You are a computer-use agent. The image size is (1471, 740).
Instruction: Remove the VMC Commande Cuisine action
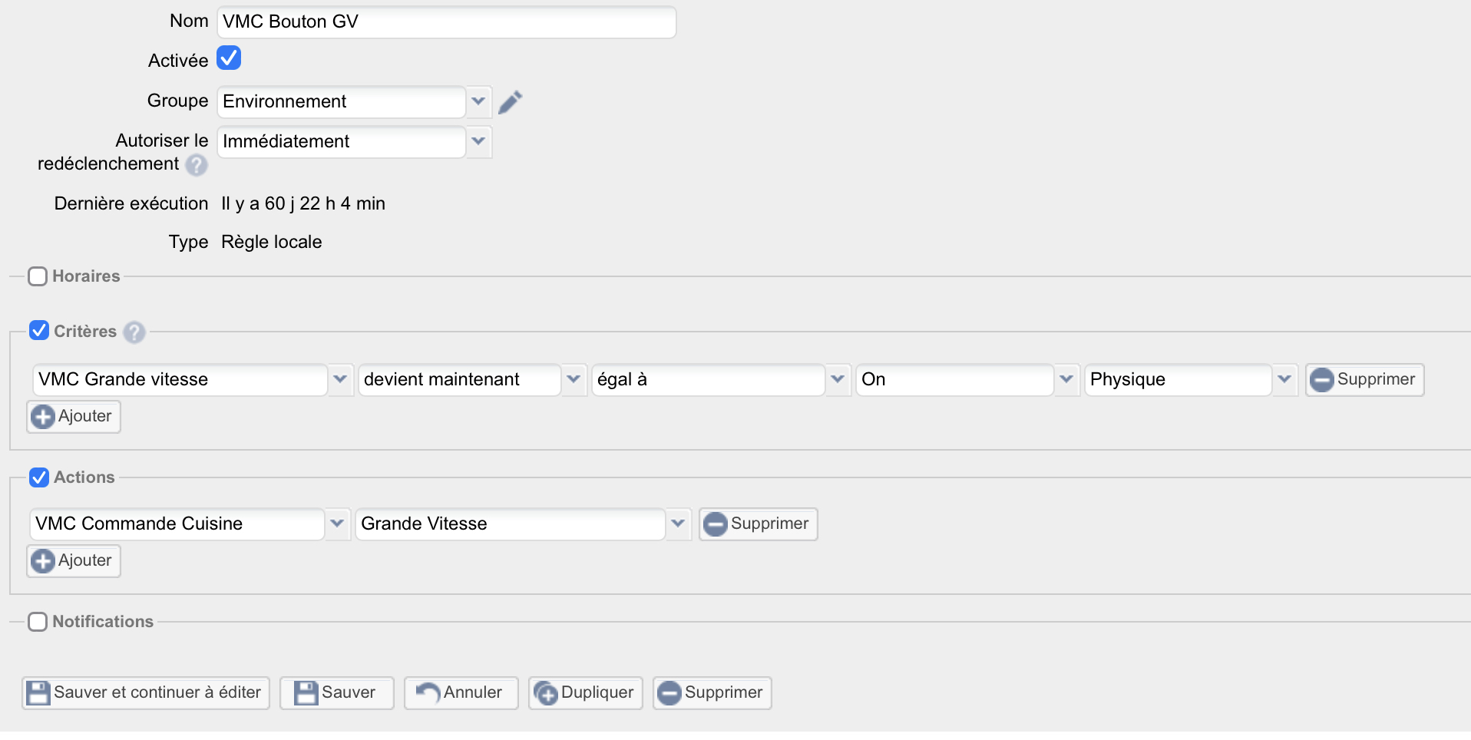pyautogui.click(x=758, y=524)
